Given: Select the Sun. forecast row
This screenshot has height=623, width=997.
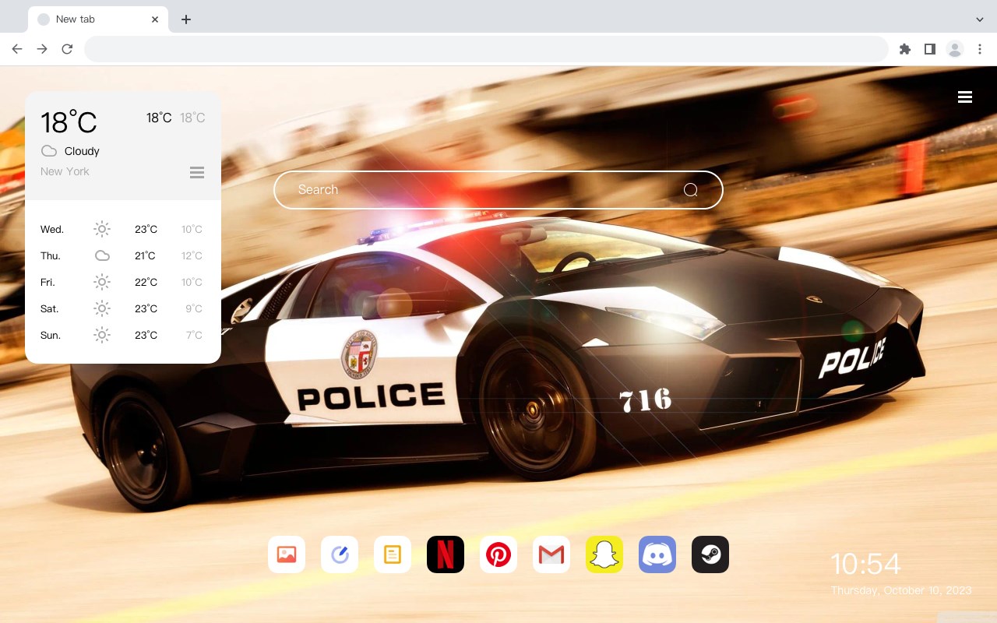Looking at the screenshot, I should 123,335.
